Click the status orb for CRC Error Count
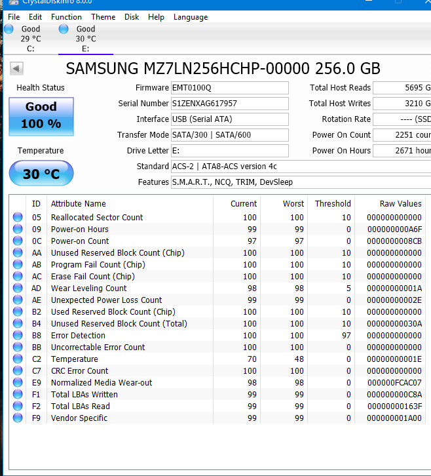Image resolution: width=431 pixels, height=476 pixels. (x=18, y=371)
